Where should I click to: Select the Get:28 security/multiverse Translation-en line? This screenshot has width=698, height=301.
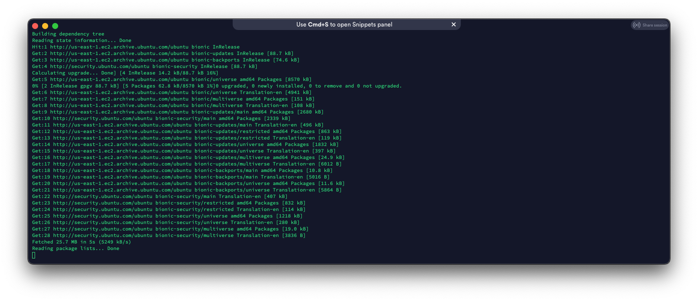169,235
